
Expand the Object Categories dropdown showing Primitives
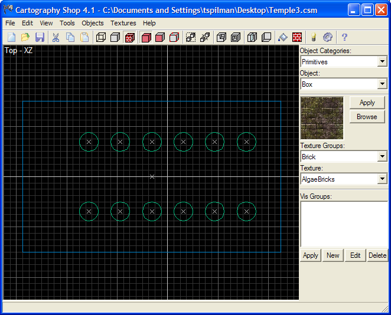(382, 61)
